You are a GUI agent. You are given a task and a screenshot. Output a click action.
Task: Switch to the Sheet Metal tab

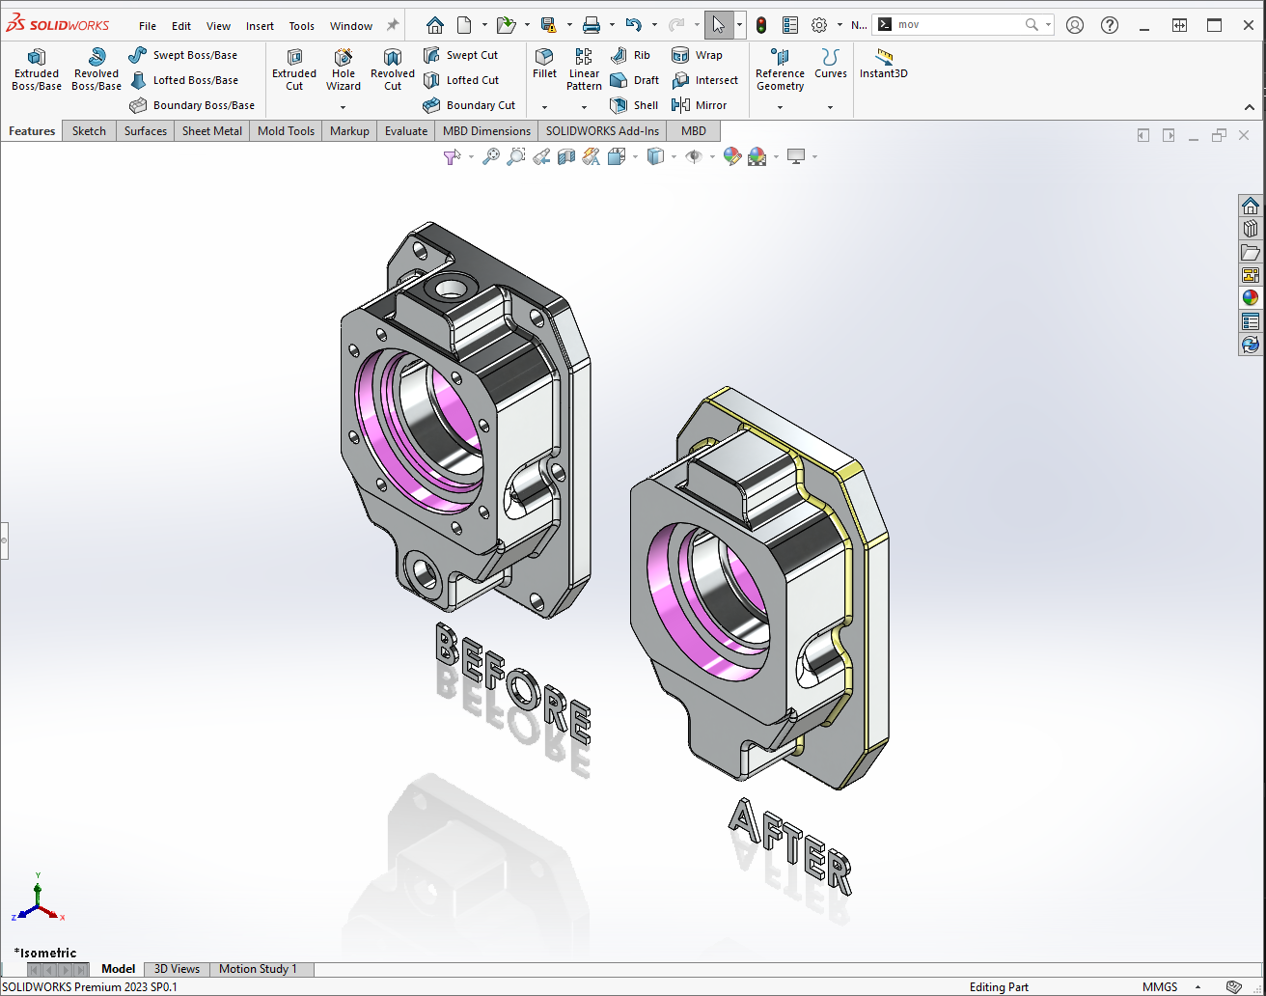coord(212,131)
